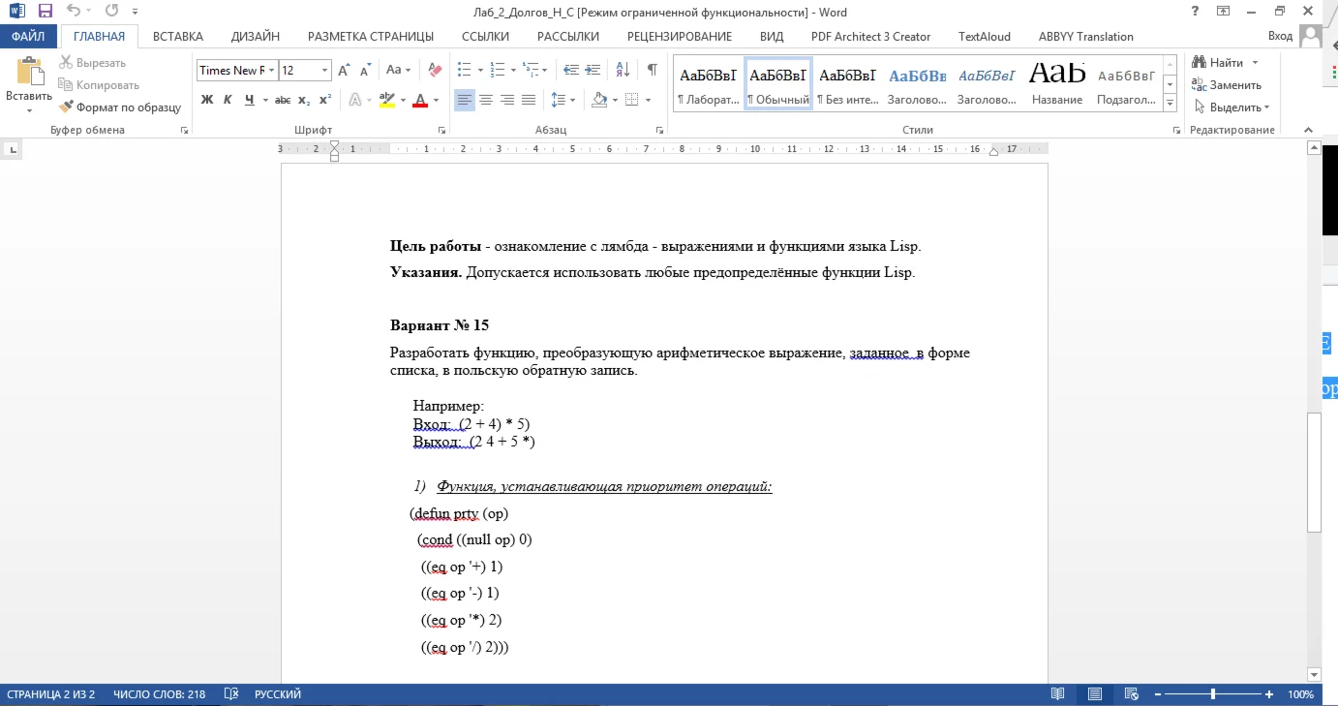Image resolution: width=1338 pixels, height=706 pixels.
Task: Click the increase indent icon
Action: (592, 70)
